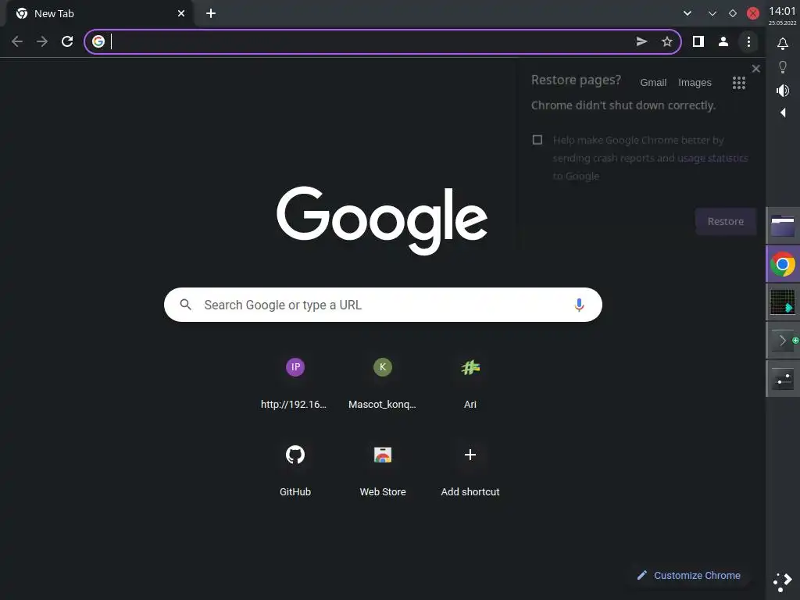800x600 pixels.
Task: Open the profile avatar menu
Action: click(723, 42)
